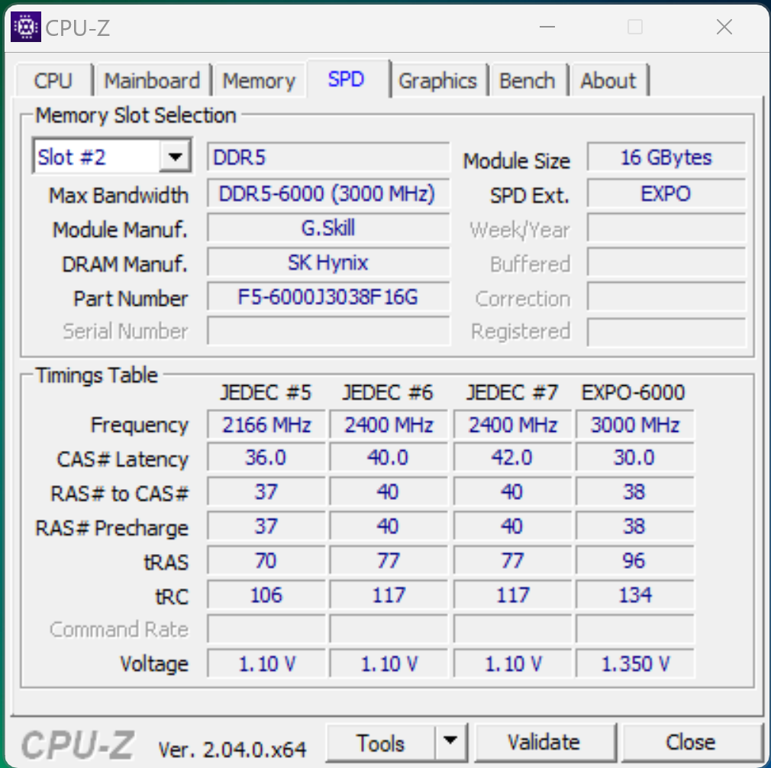The width and height of the screenshot is (771, 768).
Task: Click the SPD Ext. EXPO field
Action: [666, 193]
